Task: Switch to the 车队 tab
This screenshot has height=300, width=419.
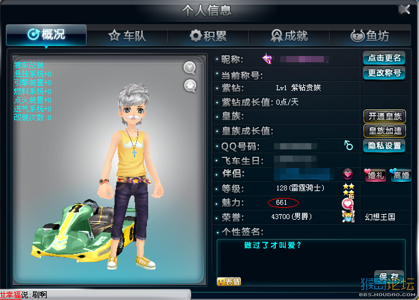Action: 128,36
